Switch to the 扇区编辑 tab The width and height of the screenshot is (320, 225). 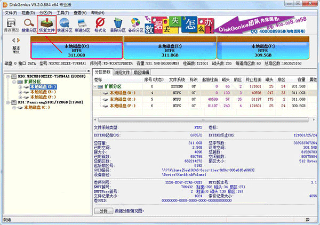coord(141,73)
